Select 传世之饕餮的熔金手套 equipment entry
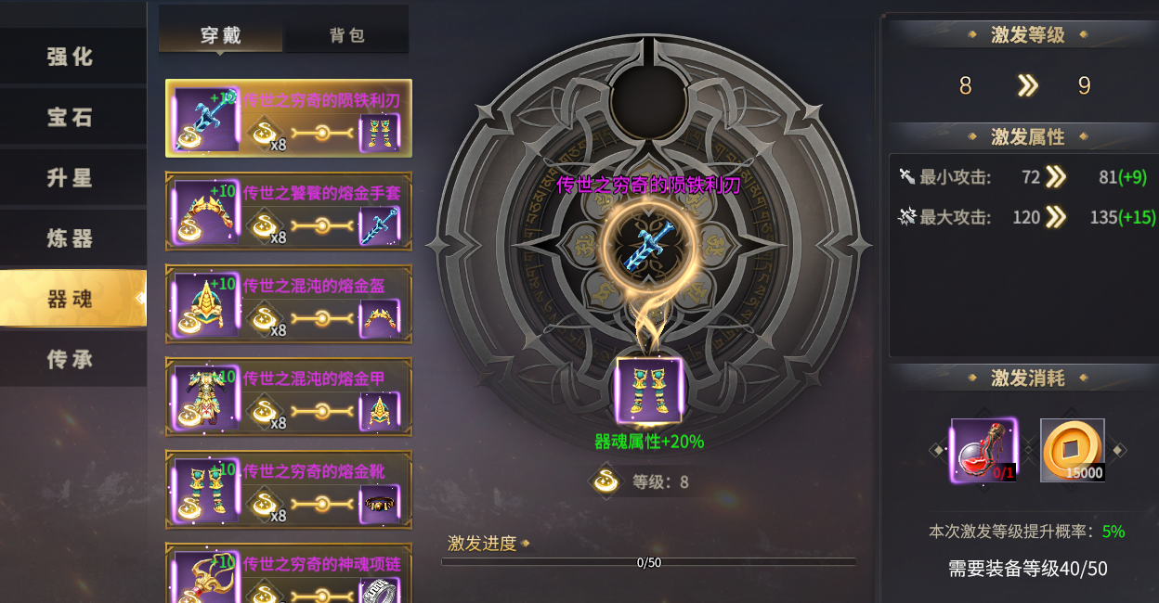The width and height of the screenshot is (1159, 603). click(x=289, y=211)
